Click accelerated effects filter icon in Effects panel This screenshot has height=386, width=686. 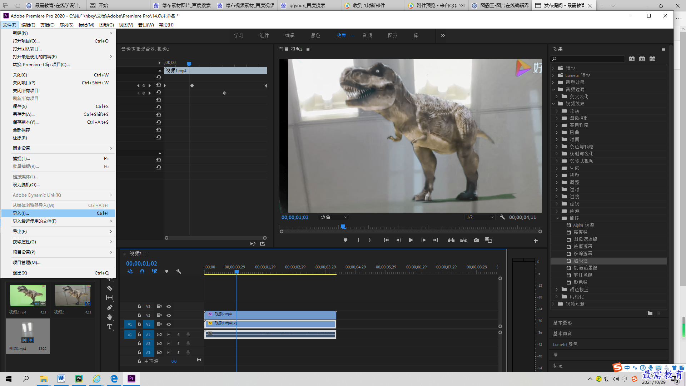(x=632, y=59)
